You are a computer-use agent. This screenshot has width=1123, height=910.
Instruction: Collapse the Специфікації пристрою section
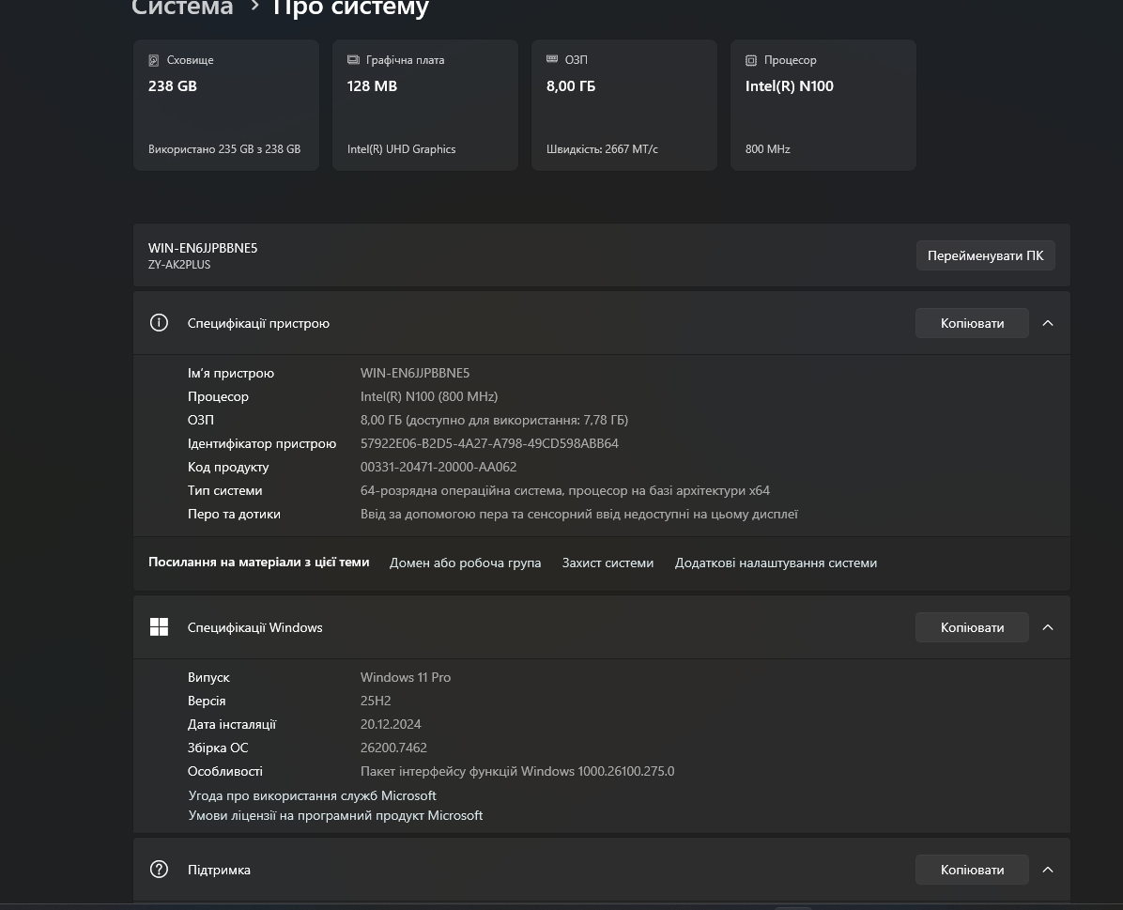coord(1048,323)
